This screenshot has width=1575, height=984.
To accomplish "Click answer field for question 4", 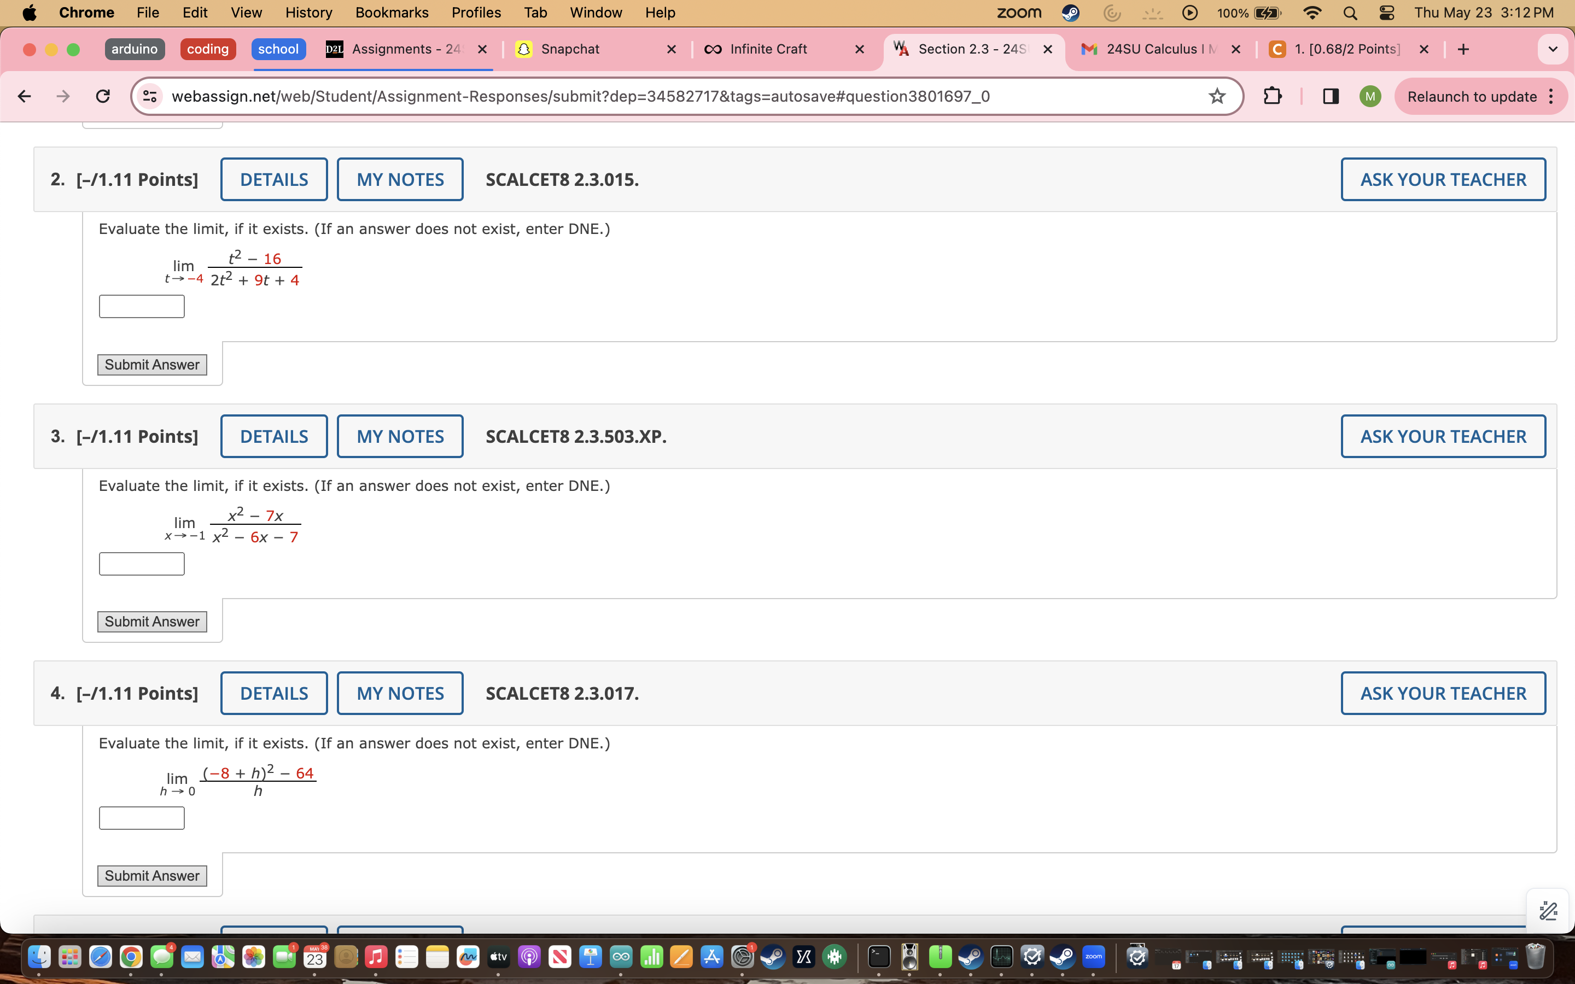I will pyautogui.click(x=142, y=818).
